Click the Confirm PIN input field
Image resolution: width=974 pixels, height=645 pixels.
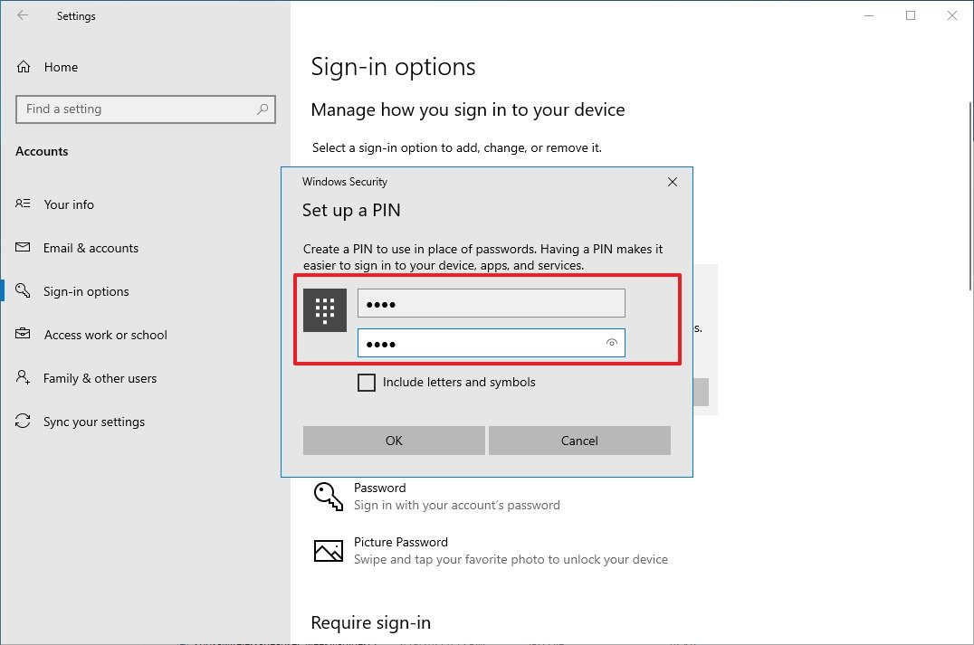(x=480, y=344)
